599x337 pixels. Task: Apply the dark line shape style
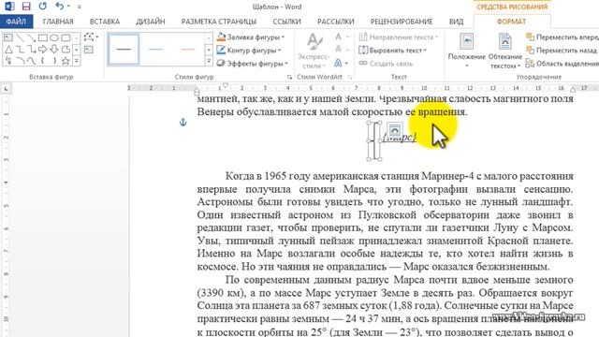[x=124, y=50]
